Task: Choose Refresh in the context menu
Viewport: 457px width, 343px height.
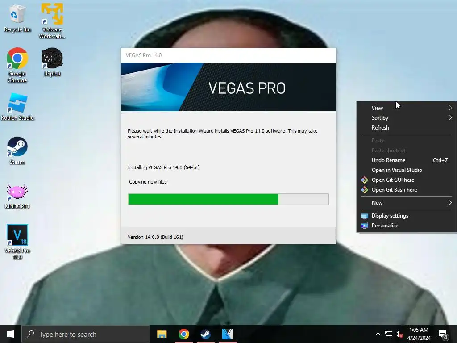Action: [x=406, y=128]
